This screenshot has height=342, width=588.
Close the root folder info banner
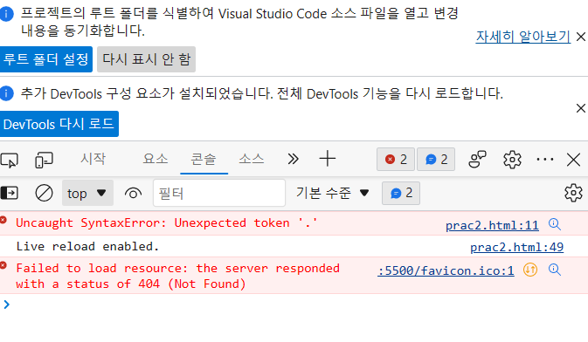(x=580, y=37)
